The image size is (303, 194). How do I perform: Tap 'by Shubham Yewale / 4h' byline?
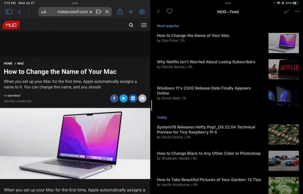177,158
